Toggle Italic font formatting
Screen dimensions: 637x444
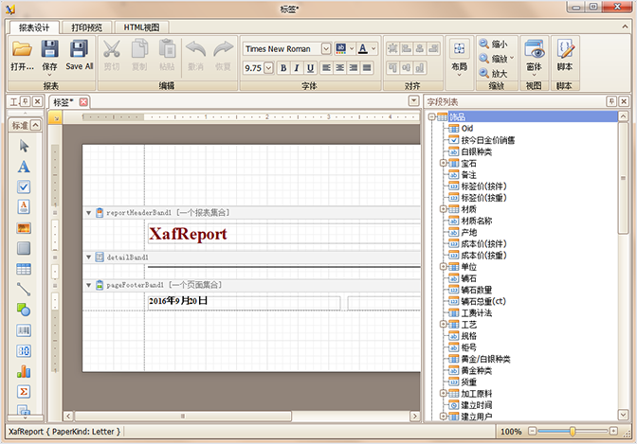pyautogui.click(x=297, y=68)
